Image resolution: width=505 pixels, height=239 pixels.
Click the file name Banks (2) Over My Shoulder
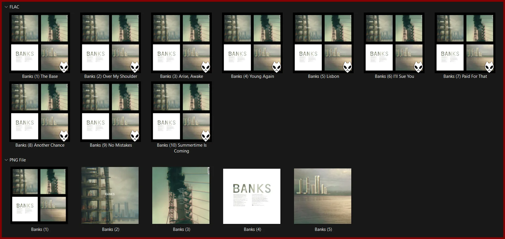pyautogui.click(x=111, y=76)
